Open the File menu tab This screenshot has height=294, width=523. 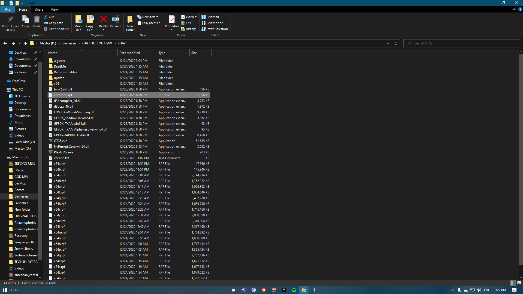tap(8, 10)
